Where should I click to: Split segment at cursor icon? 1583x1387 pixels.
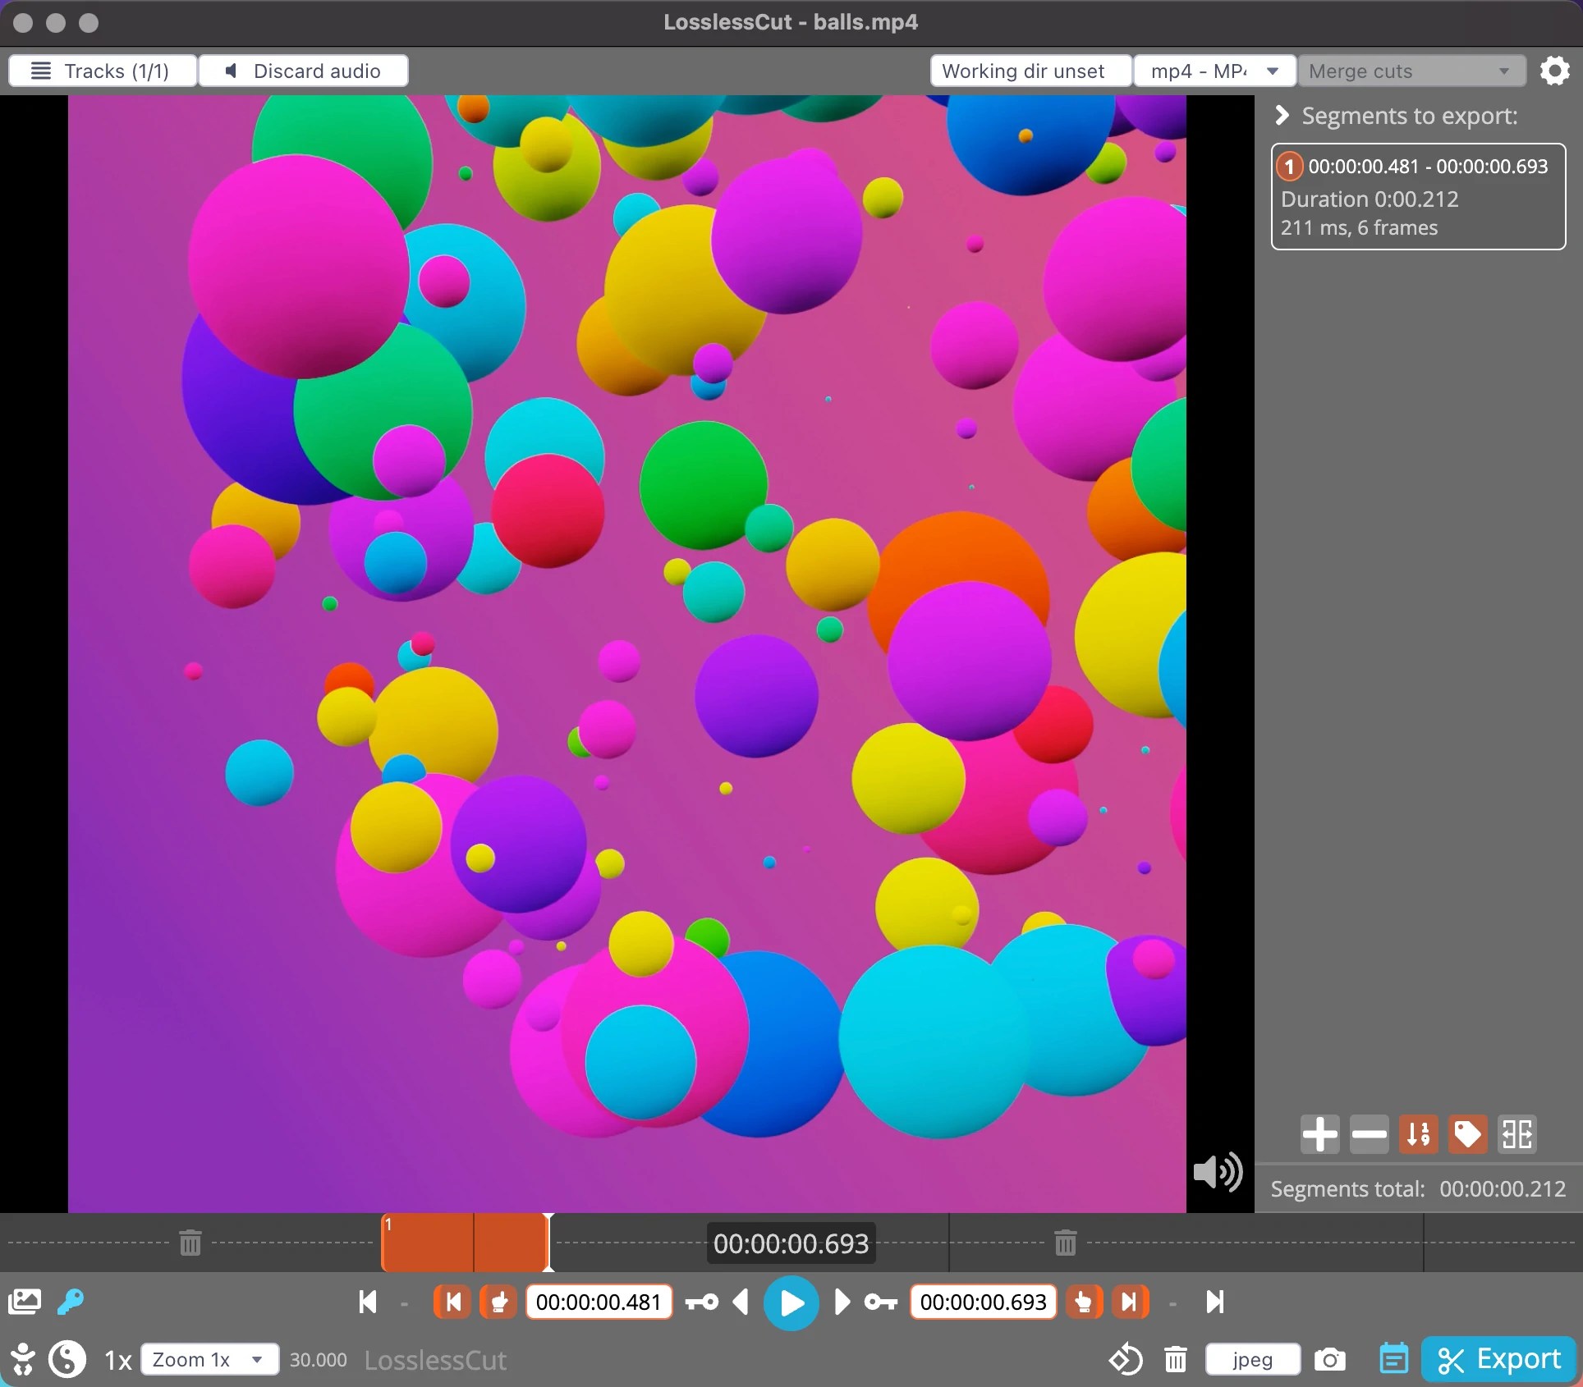[1516, 1134]
